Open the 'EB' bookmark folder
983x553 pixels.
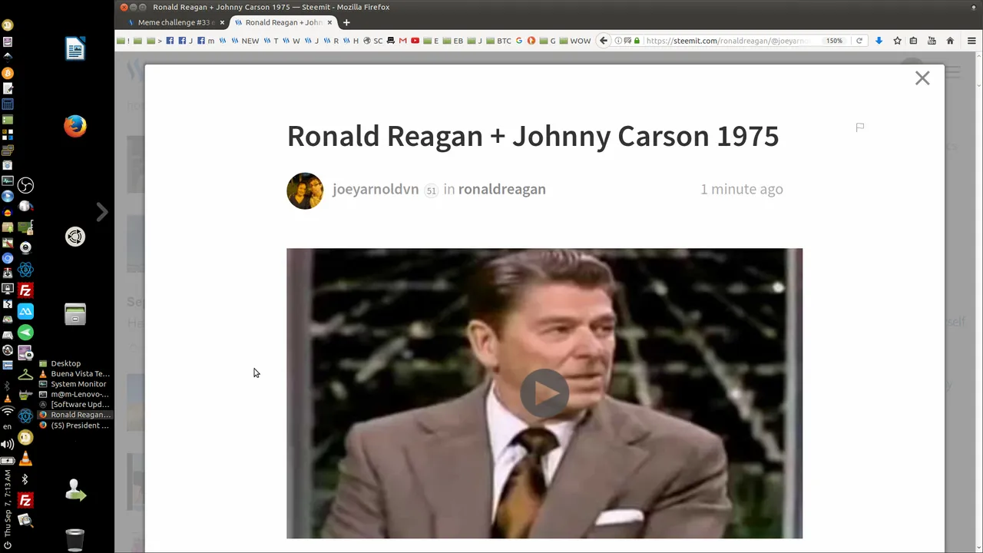453,41
